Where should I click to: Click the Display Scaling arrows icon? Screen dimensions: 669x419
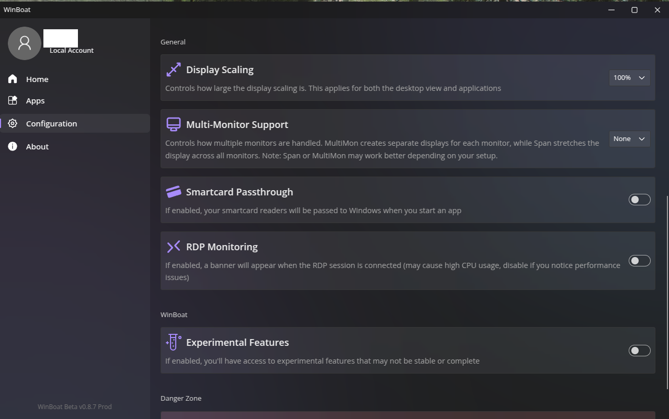(173, 69)
